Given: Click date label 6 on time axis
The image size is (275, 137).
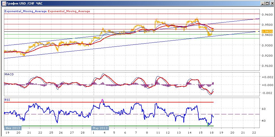Looking at the screenshot, I should [x=125, y=133].
